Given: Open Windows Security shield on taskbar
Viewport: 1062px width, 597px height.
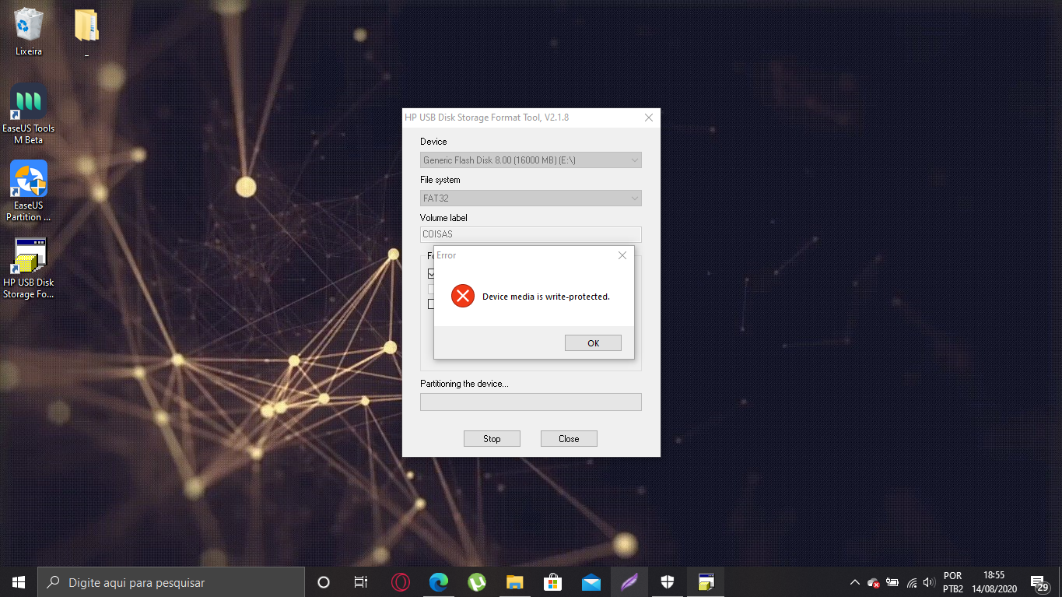Looking at the screenshot, I should [668, 582].
